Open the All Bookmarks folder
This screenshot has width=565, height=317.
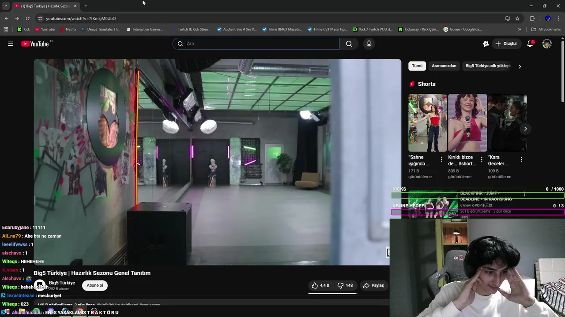[546, 29]
